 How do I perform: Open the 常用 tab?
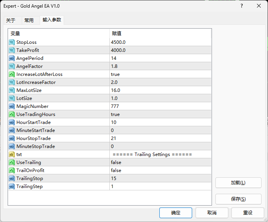29,21
